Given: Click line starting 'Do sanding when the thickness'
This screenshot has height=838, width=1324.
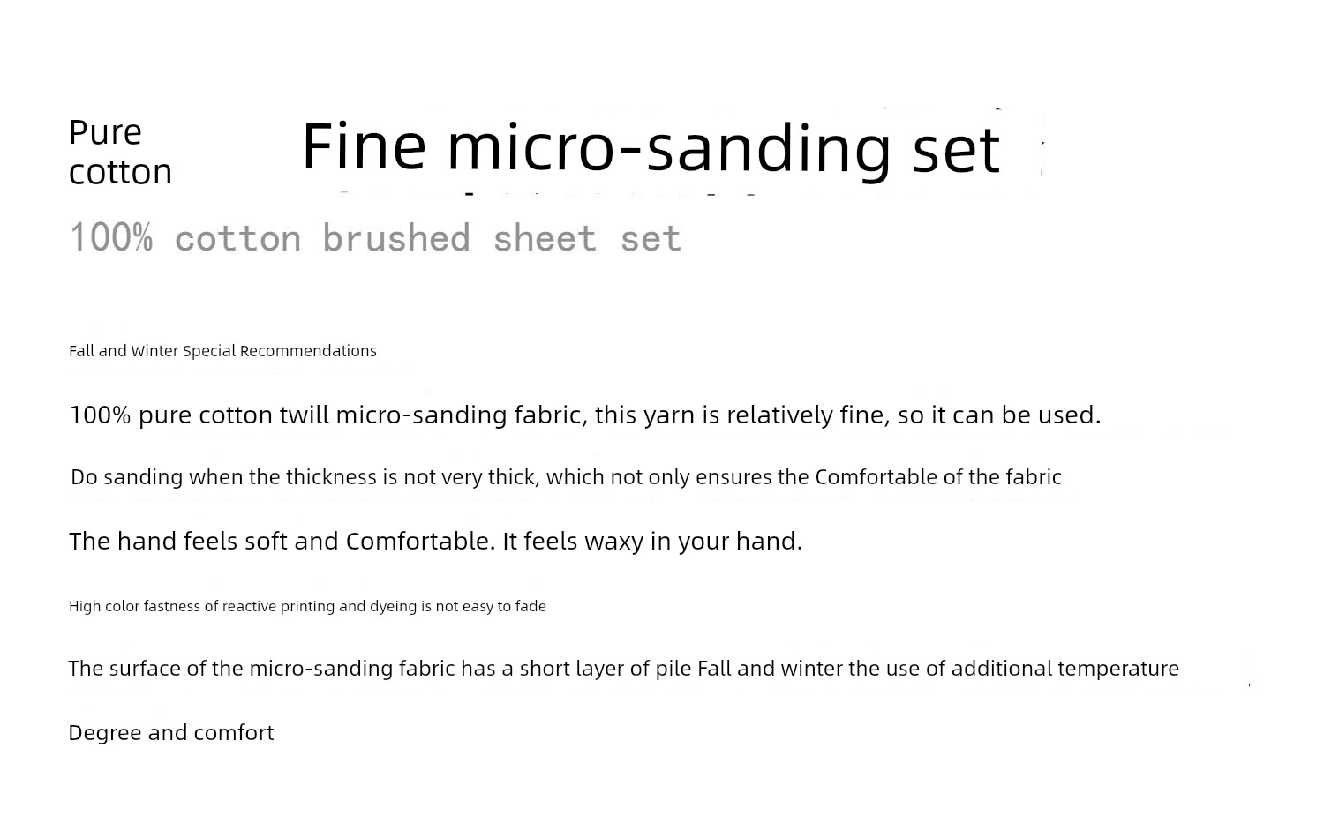Looking at the screenshot, I should coord(566,477).
